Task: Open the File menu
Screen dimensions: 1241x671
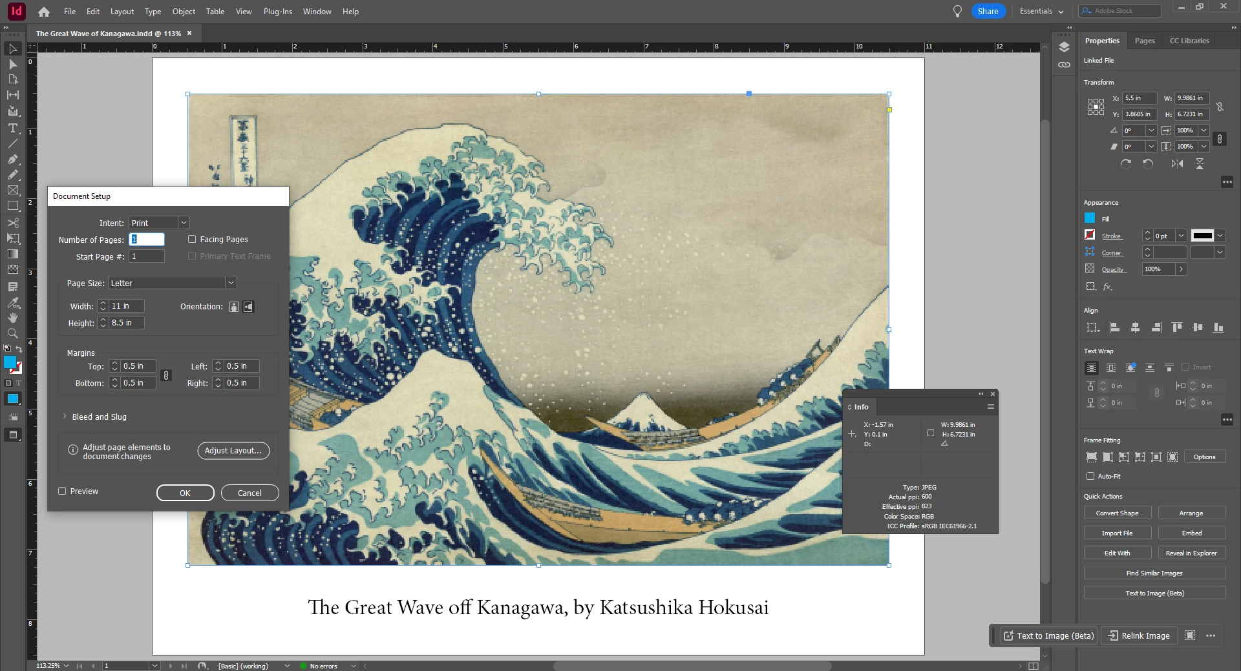Action: coord(70,12)
